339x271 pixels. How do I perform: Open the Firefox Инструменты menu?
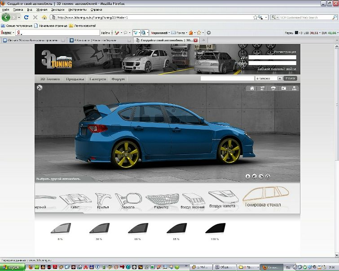click(x=77, y=10)
